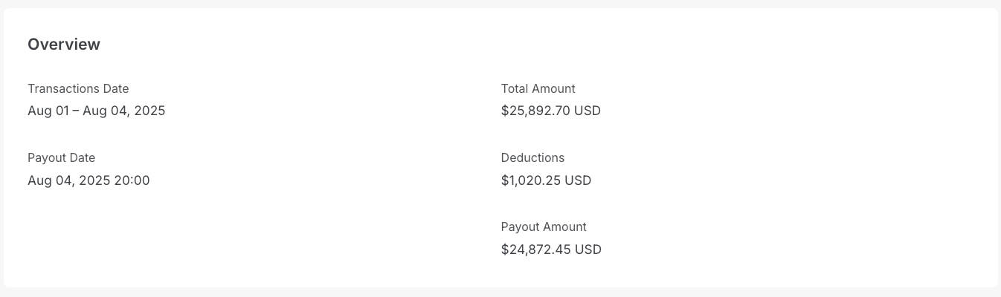The width and height of the screenshot is (1001, 297).
Task: Select the $1,020.25 USD deductions value
Action: (546, 180)
